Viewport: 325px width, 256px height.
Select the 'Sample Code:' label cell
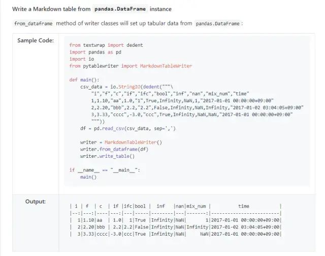point(36,41)
